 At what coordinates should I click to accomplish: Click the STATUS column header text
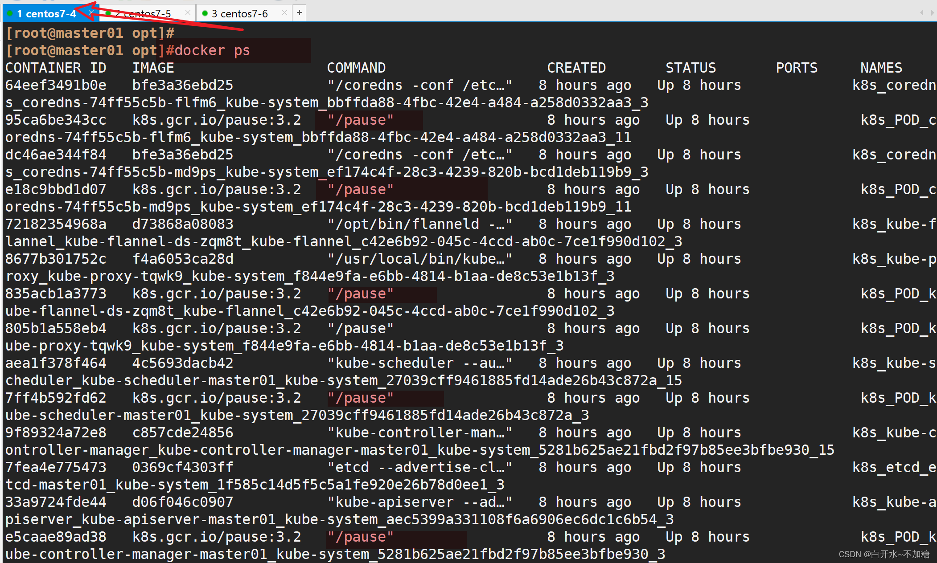coord(690,68)
